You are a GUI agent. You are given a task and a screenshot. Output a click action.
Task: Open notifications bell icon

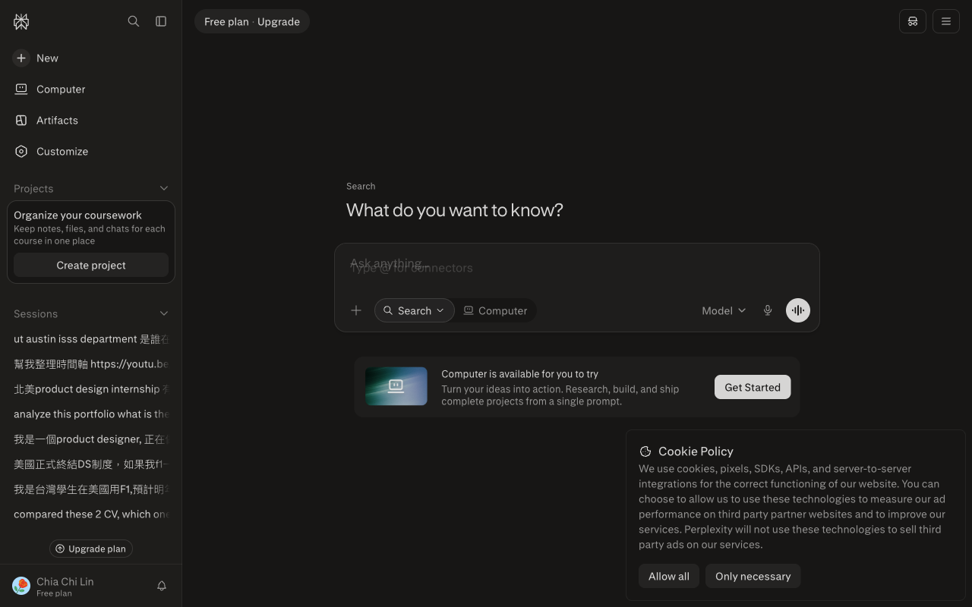pos(162,586)
